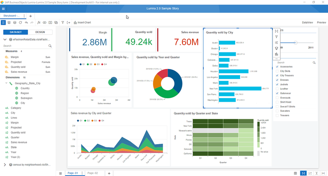The image size is (328, 176).
Task: Click the search magnifier in dataset panel
Action: click(50, 46)
